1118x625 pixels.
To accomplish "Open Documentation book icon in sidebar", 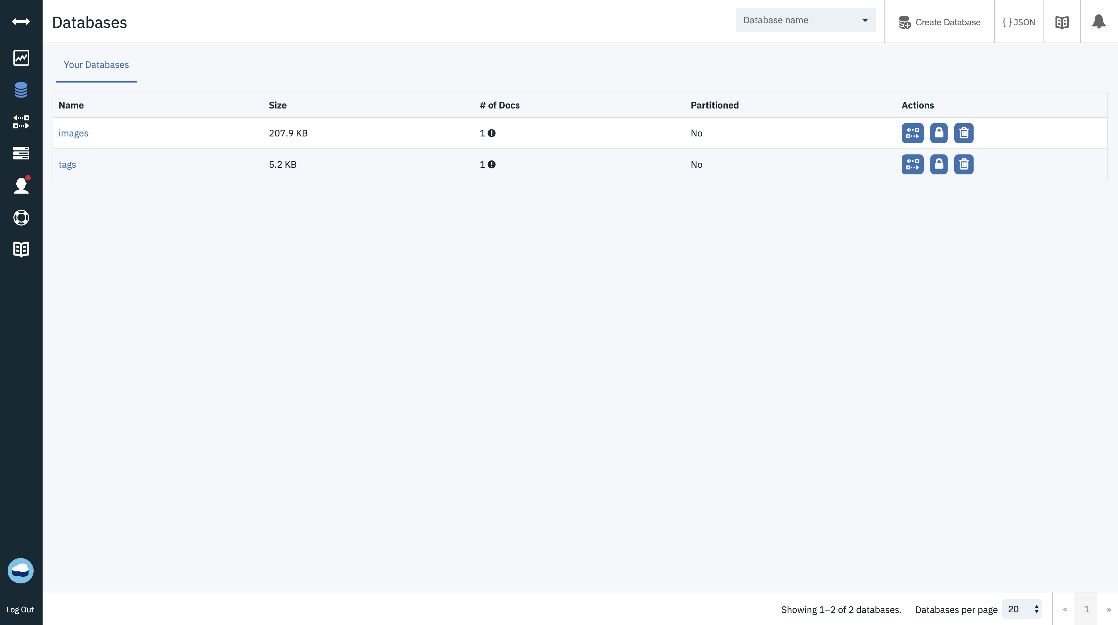I will point(21,249).
